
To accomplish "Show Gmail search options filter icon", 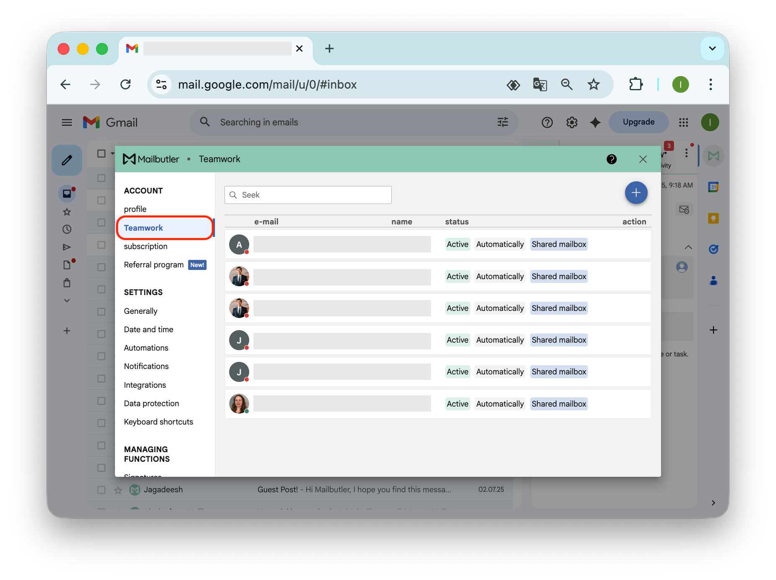I will [503, 122].
